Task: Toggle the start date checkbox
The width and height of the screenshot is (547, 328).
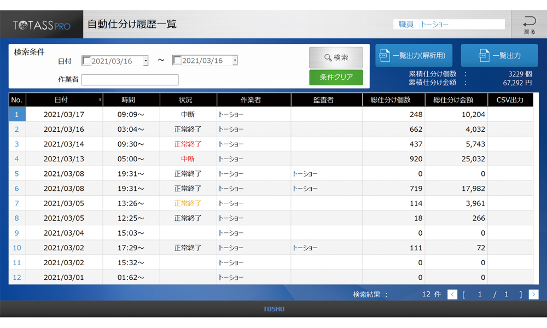Action: [86, 61]
